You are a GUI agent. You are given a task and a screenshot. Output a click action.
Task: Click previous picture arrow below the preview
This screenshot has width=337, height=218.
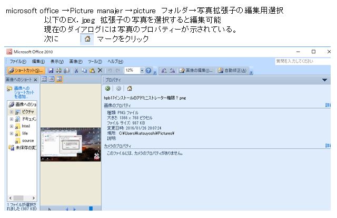pos(67,209)
